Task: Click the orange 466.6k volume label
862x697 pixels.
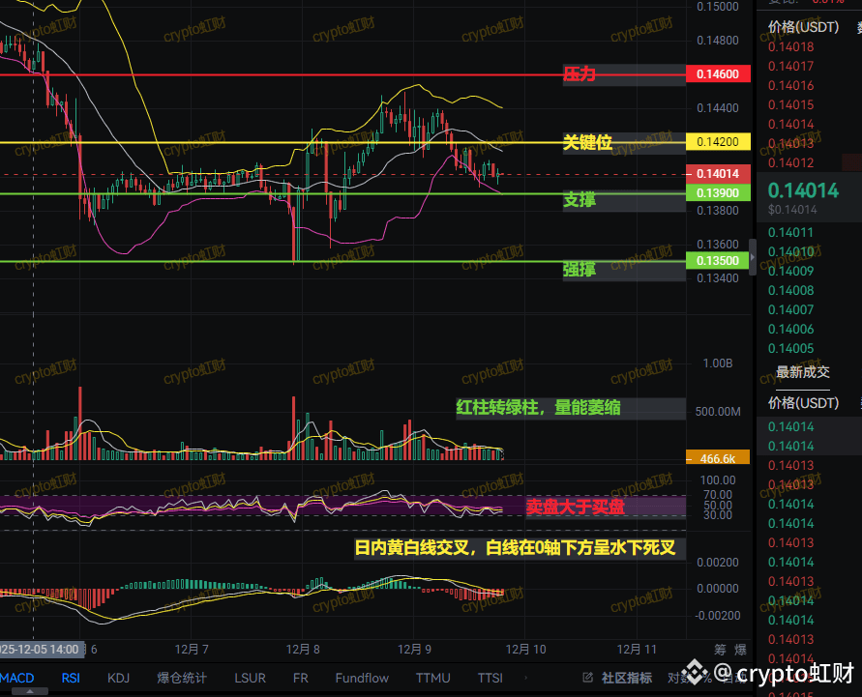Action: coord(718,458)
